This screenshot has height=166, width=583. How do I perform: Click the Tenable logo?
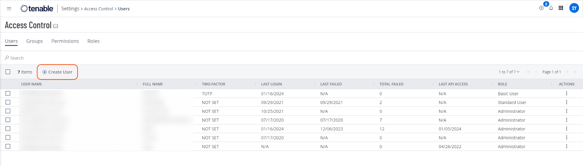(37, 8)
